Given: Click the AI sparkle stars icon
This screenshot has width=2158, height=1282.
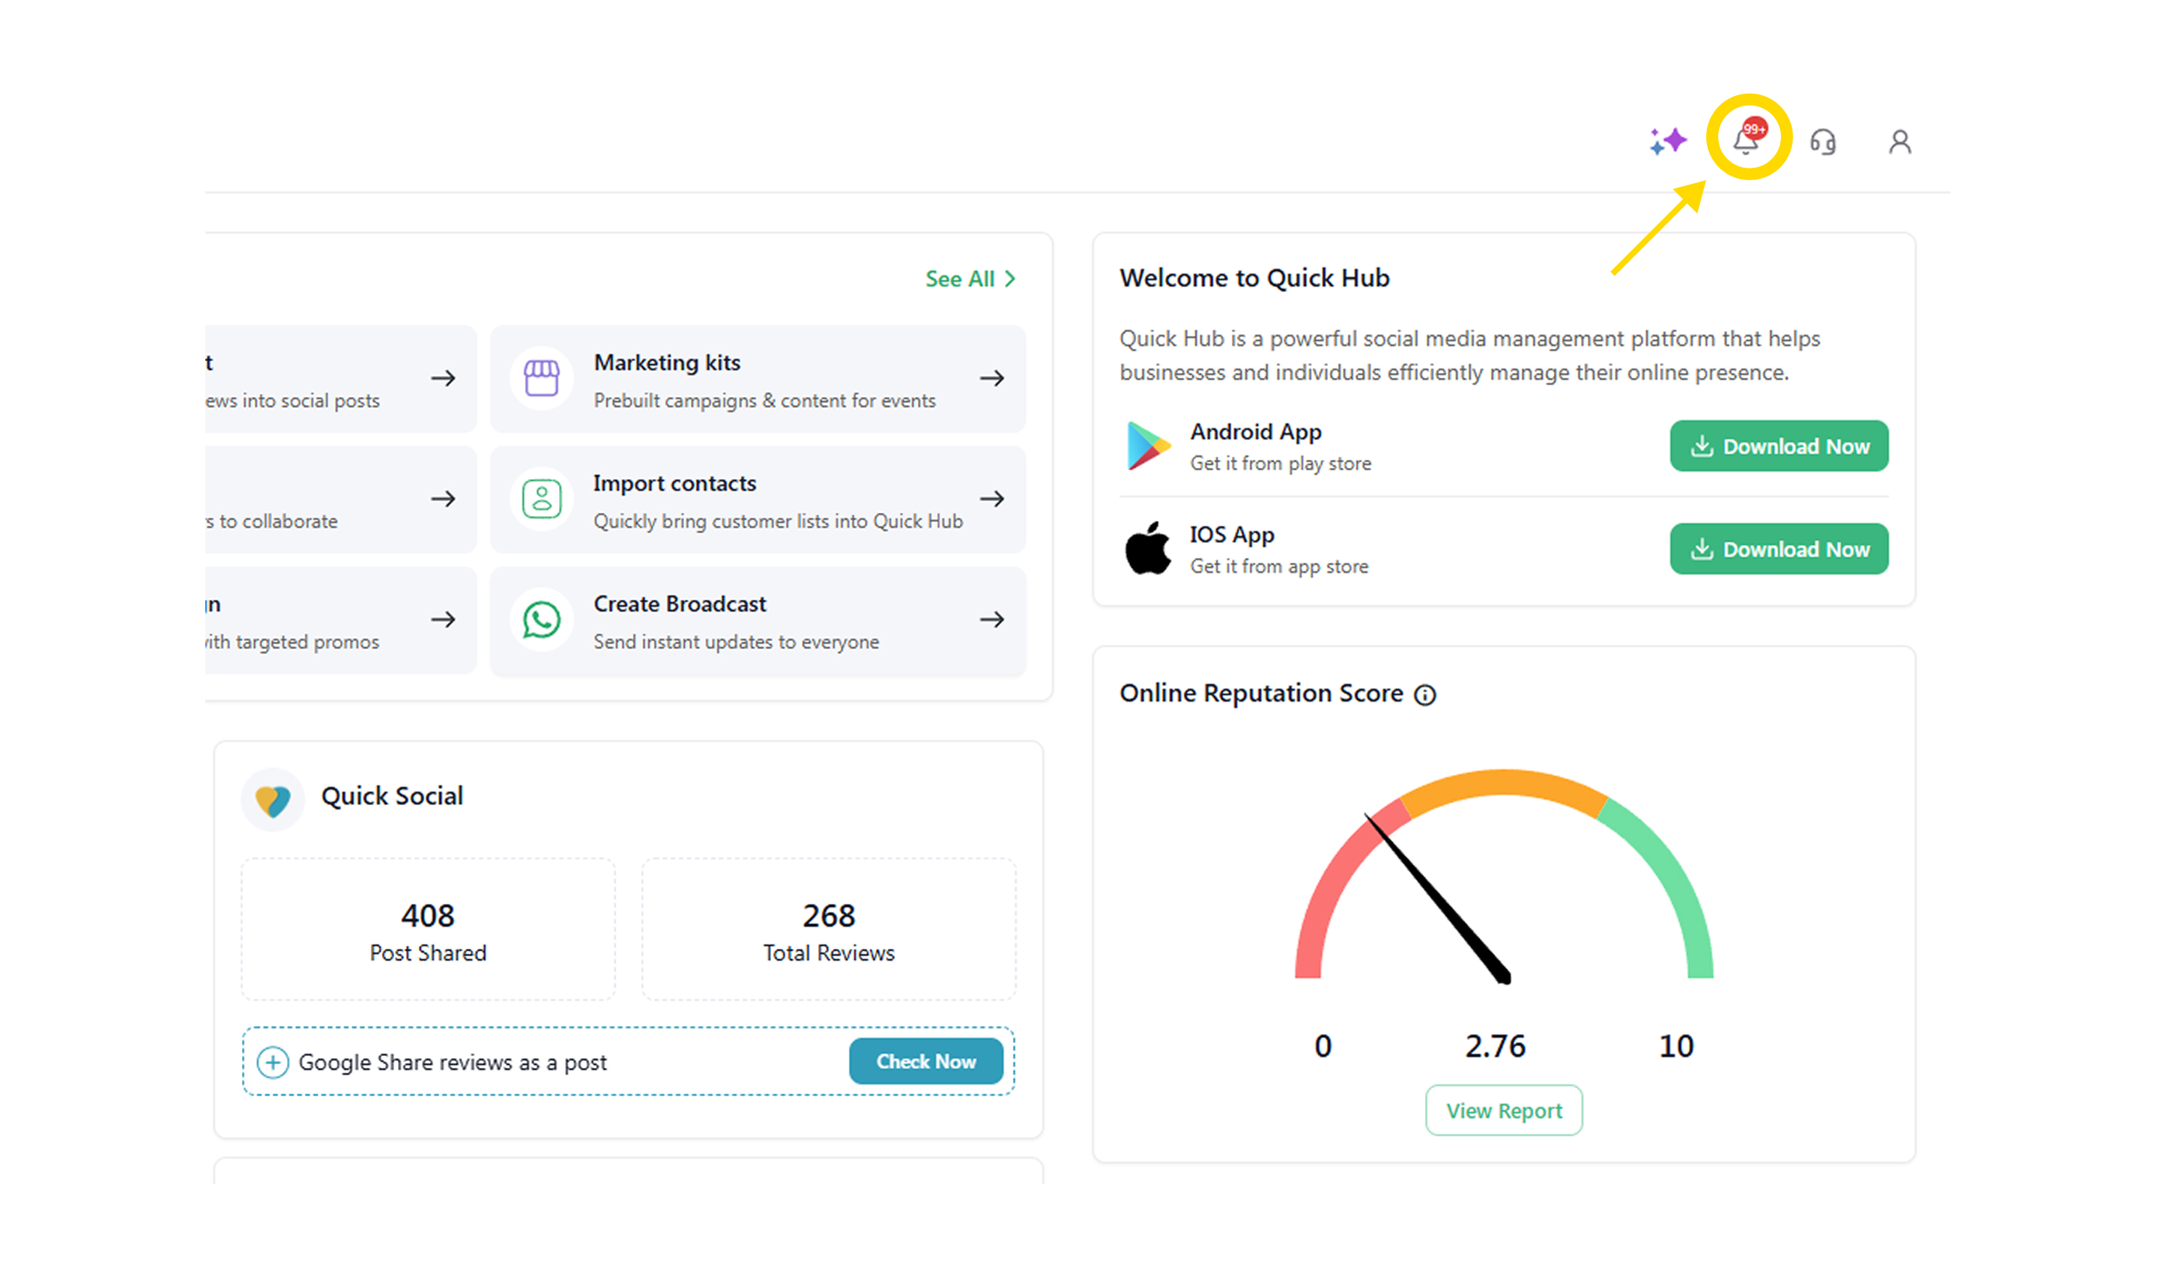Looking at the screenshot, I should tap(1667, 141).
